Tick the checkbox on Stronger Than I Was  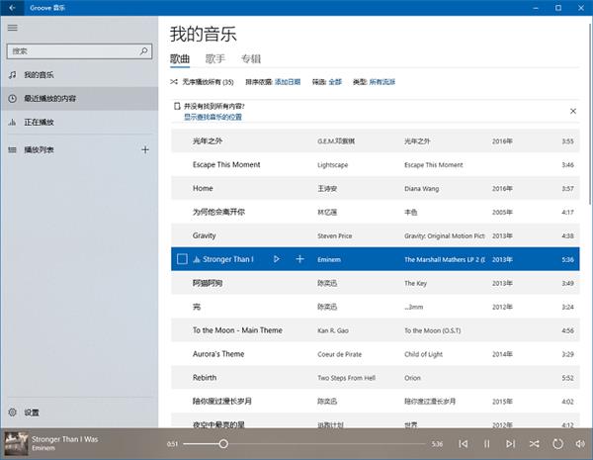click(181, 259)
